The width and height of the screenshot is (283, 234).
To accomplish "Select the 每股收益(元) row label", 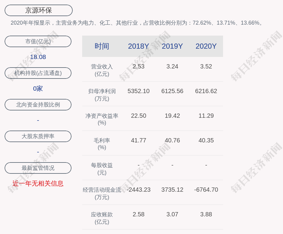I will 102,169.
